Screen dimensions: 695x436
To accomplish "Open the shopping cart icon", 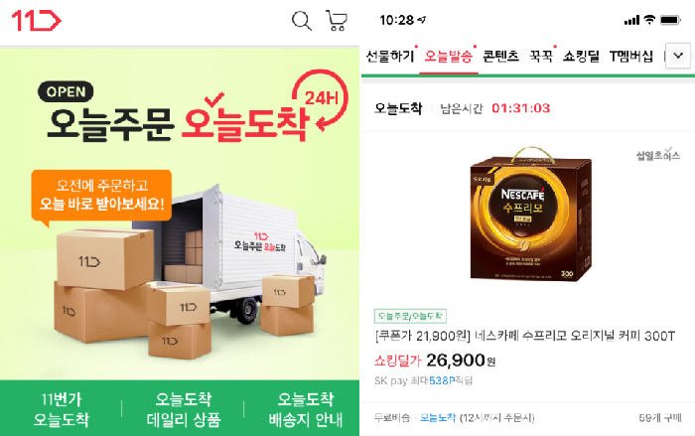I will (x=337, y=21).
